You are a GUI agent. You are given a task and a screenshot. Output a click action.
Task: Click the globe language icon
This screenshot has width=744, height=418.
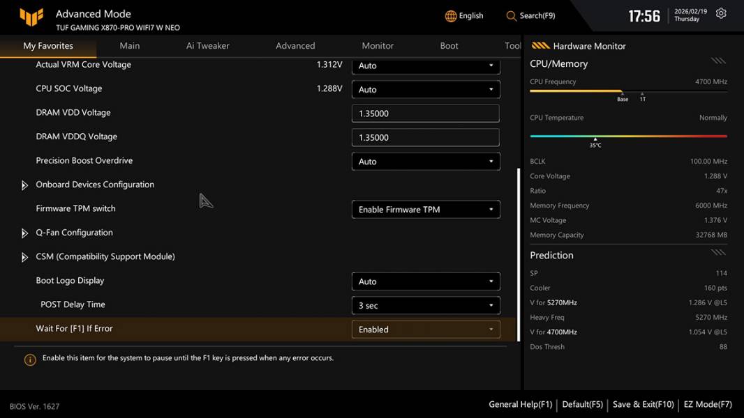point(451,16)
